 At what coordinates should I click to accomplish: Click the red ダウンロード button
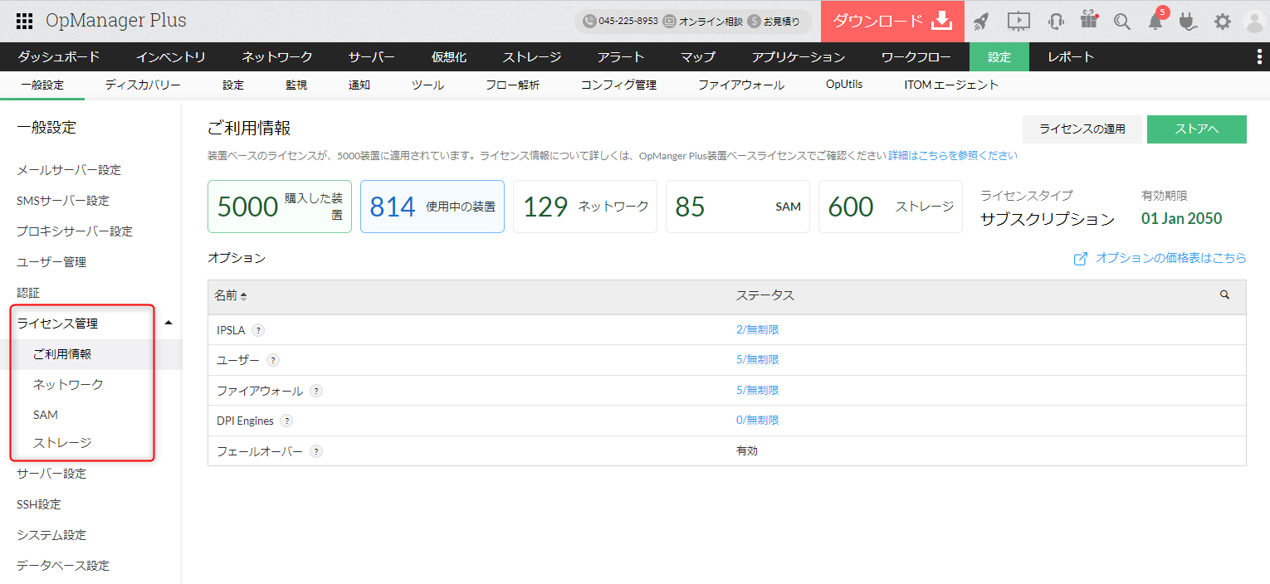891,21
